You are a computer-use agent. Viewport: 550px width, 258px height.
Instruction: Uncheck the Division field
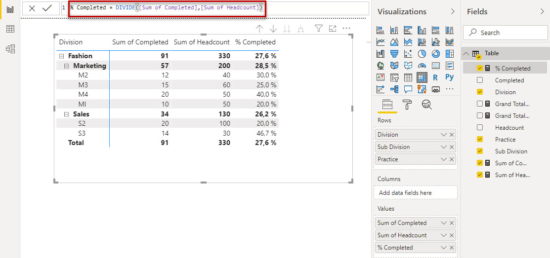[x=480, y=92]
